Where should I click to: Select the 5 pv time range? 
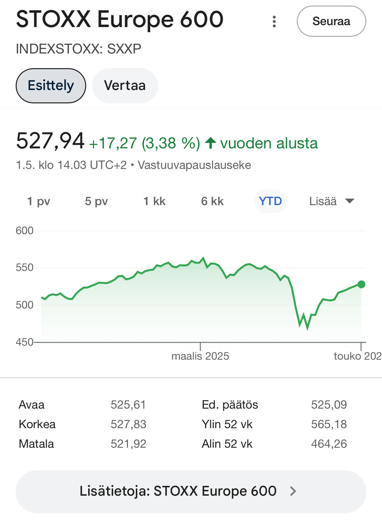coord(96,201)
